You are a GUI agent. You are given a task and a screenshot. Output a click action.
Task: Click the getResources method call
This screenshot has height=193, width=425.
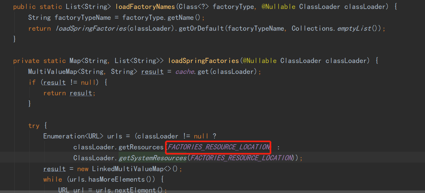(x=141, y=147)
